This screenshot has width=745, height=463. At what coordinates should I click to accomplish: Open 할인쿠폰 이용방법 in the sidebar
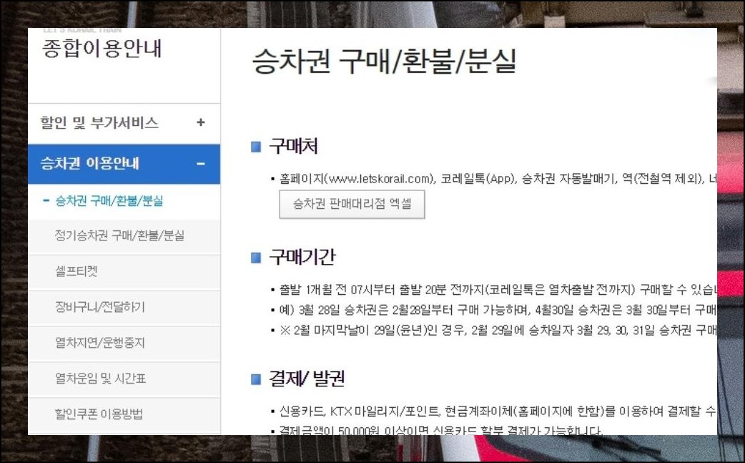(99, 414)
